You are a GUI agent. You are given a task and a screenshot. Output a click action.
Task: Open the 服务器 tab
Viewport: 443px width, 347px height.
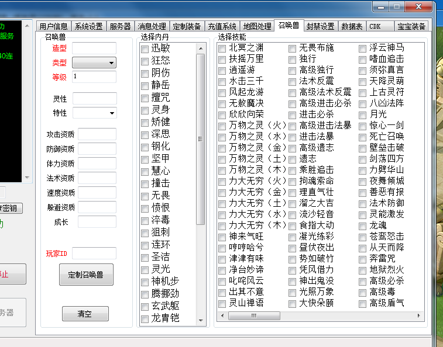pos(121,26)
